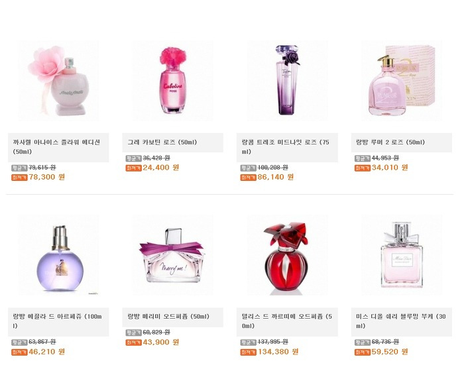Open the Cabotine Rose perfume bottle image
The height and width of the screenshot is (367, 464).
[x=173, y=80]
